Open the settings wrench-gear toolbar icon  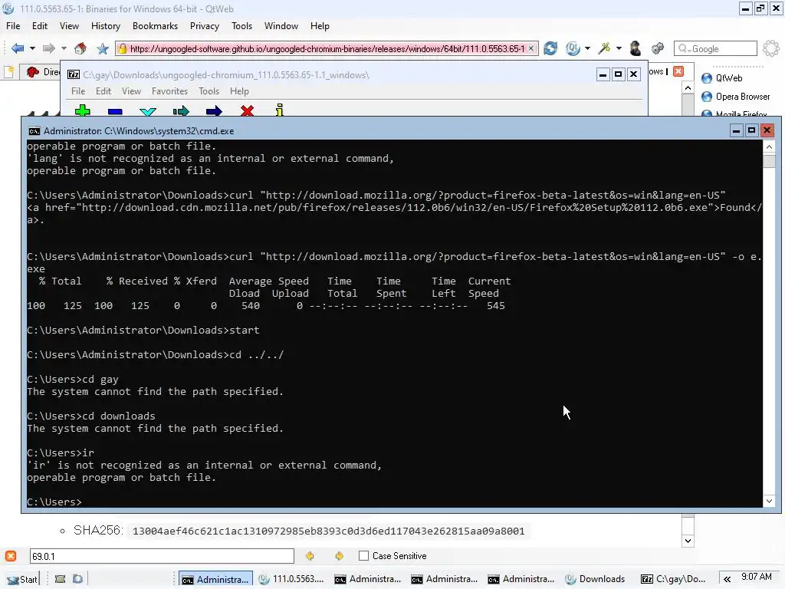click(x=657, y=48)
